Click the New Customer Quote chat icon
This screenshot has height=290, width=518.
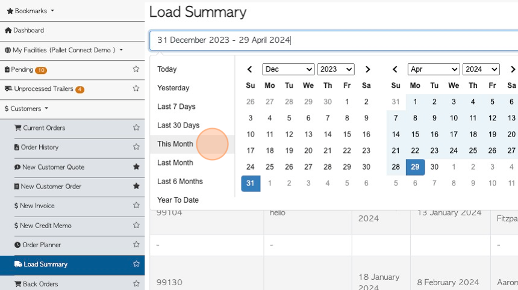tap(17, 167)
